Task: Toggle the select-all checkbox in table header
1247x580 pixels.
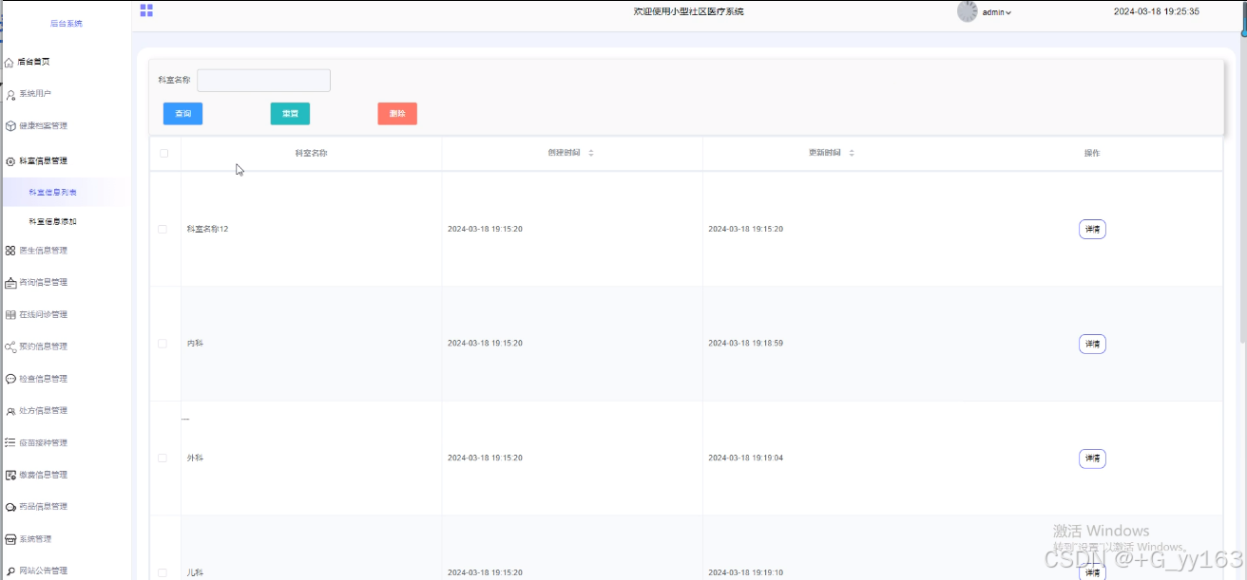Action: (x=163, y=153)
